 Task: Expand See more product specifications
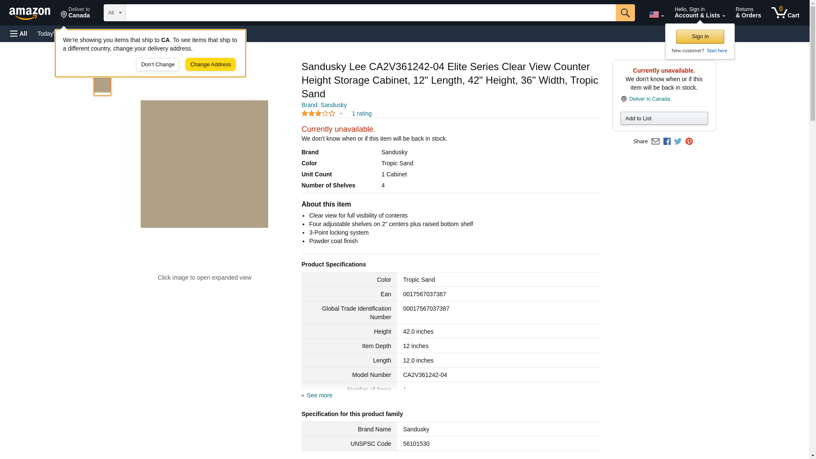[x=319, y=395]
